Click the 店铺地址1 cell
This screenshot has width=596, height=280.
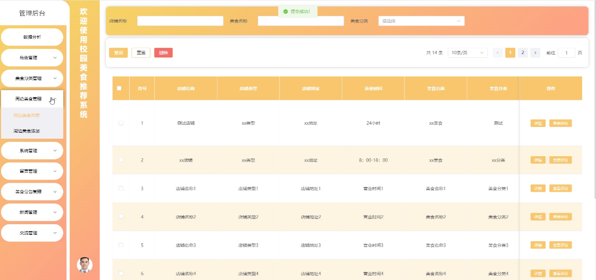click(310, 189)
